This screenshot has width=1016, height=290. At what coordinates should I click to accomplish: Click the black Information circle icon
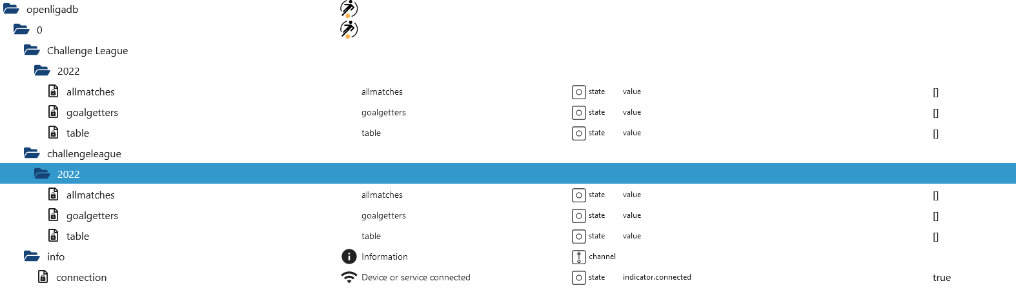[x=349, y=256]
